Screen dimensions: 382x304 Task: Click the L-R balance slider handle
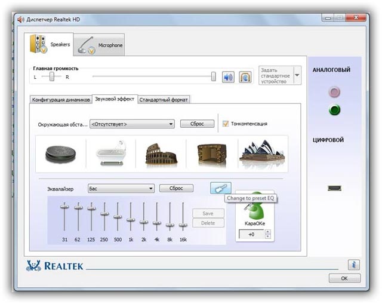[x=52, y=76]
